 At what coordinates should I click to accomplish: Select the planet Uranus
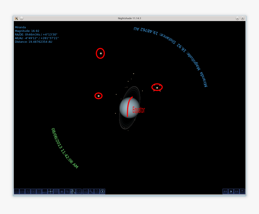[x=129, y=108]
